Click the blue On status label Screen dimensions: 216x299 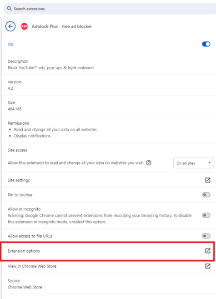[x=10, y=44]
